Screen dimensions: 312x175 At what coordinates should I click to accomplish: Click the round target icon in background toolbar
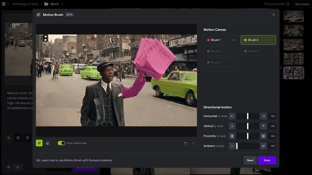[x=18, y=138]
